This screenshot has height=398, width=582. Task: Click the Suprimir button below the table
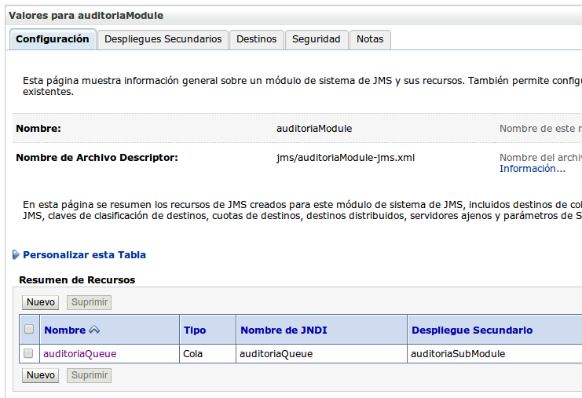coord(89,375)
